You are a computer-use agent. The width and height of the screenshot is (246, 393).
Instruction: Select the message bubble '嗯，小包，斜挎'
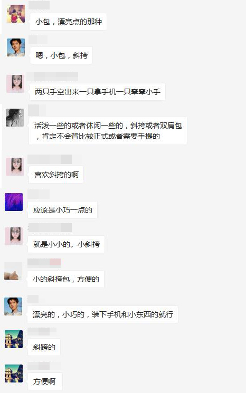[61, 55]
